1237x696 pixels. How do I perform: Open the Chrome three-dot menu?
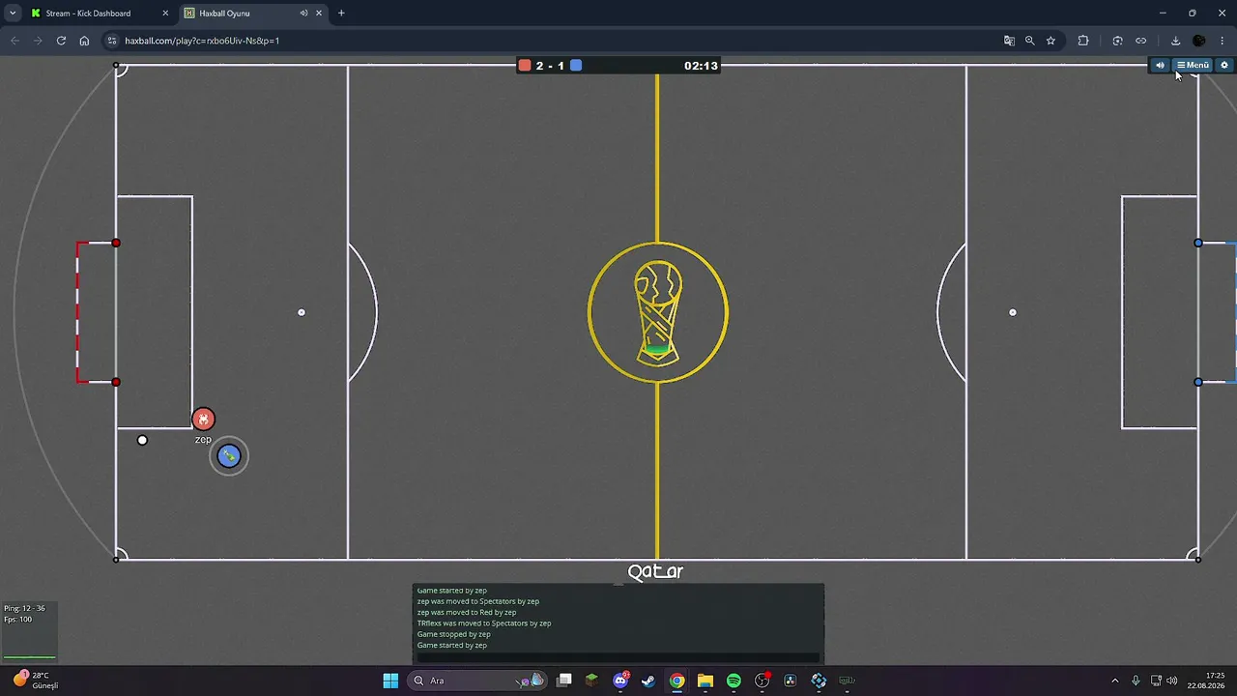1223,41
